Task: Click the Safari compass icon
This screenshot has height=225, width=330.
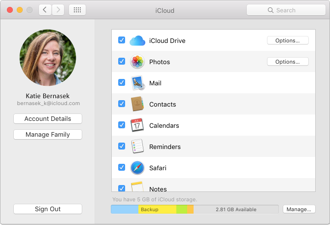Action: [x=137, y=168]
